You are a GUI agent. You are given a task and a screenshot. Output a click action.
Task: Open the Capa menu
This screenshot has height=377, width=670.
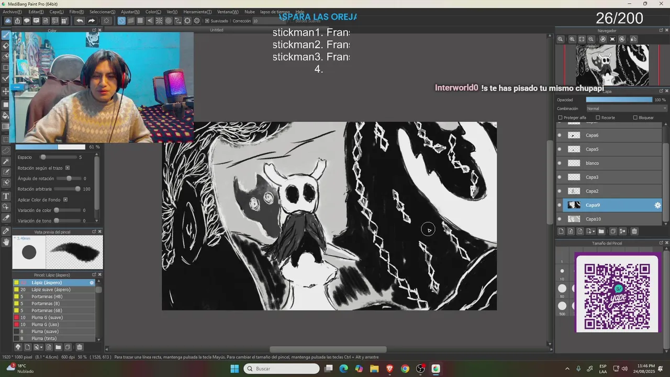click(57, 12)
